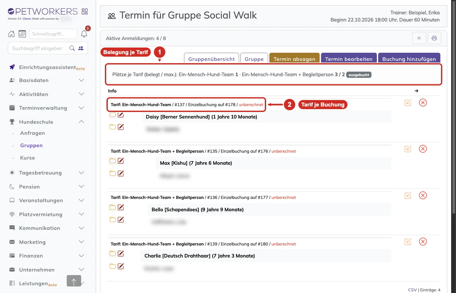
Task: Open Kurse under Hundeschule
Action: pyautogui.click(x=27, y=158)
